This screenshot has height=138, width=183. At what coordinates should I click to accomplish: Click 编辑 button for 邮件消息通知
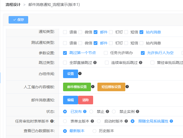point(71,100)
